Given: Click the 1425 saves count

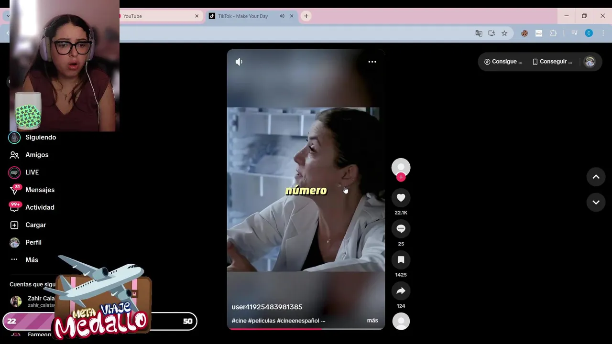Looking at the screenshot, I should point(401,275).
